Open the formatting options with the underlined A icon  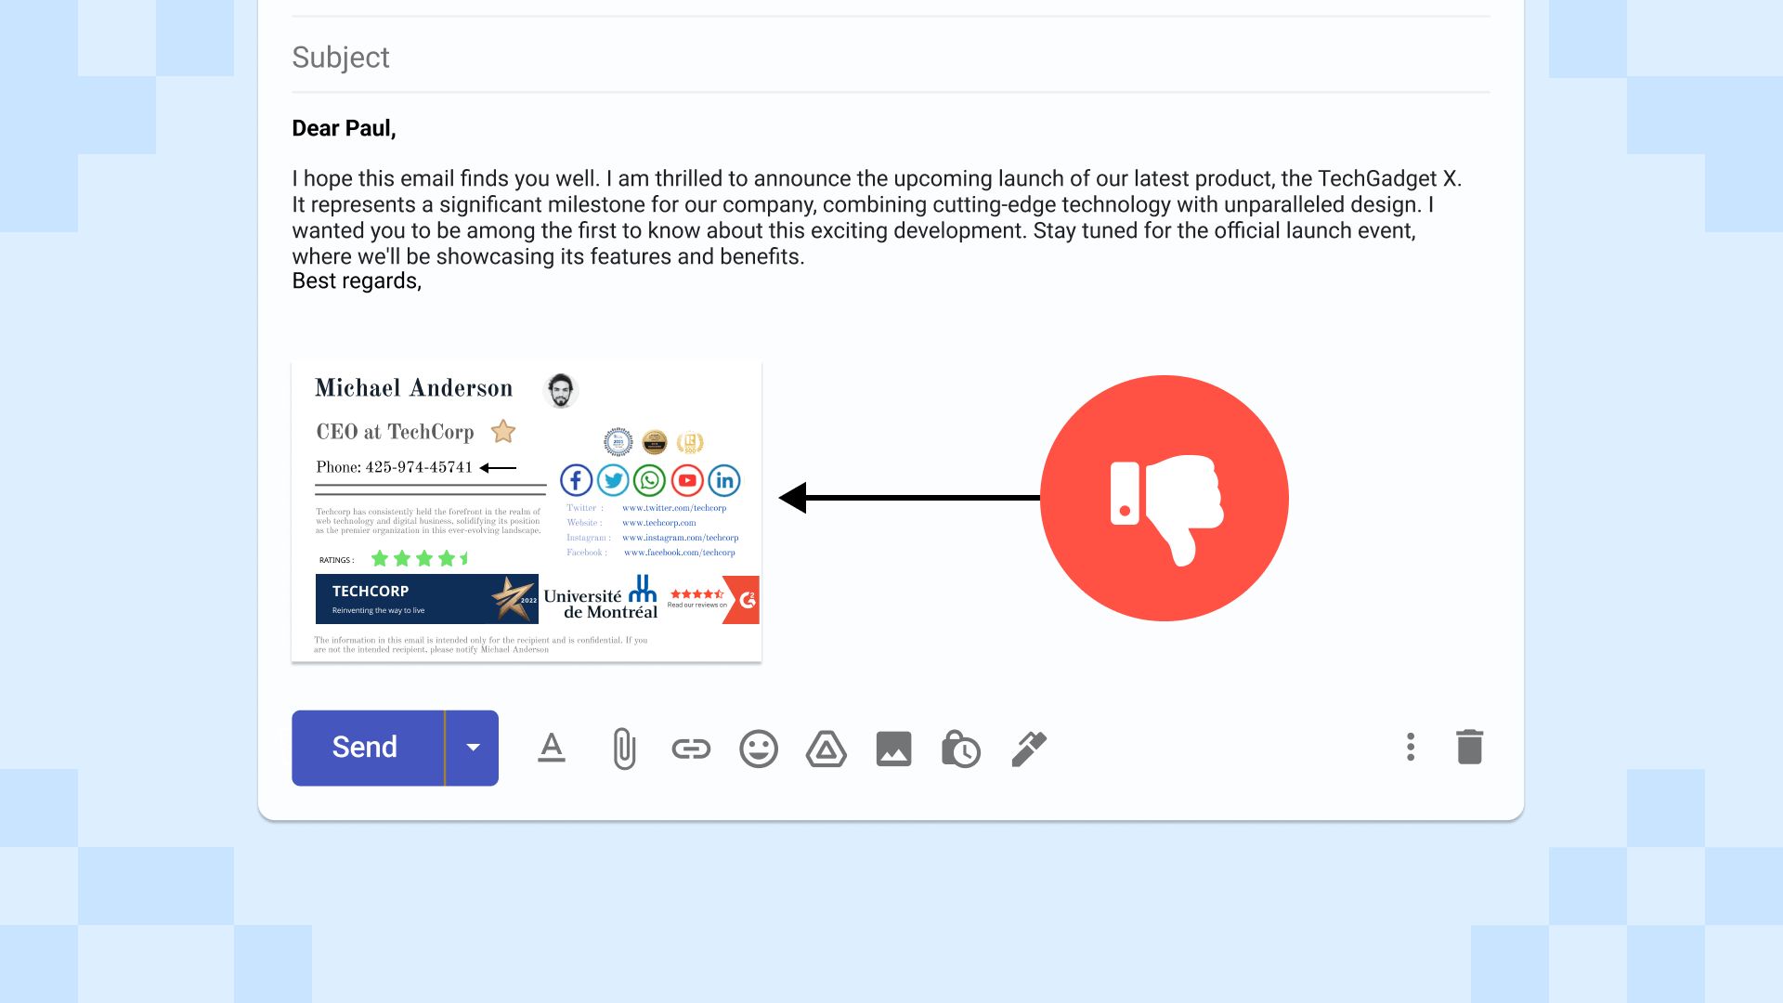552,749
